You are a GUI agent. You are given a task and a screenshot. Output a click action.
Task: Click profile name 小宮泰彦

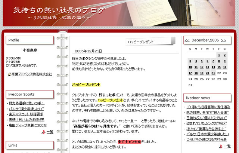tap(30, 50)
